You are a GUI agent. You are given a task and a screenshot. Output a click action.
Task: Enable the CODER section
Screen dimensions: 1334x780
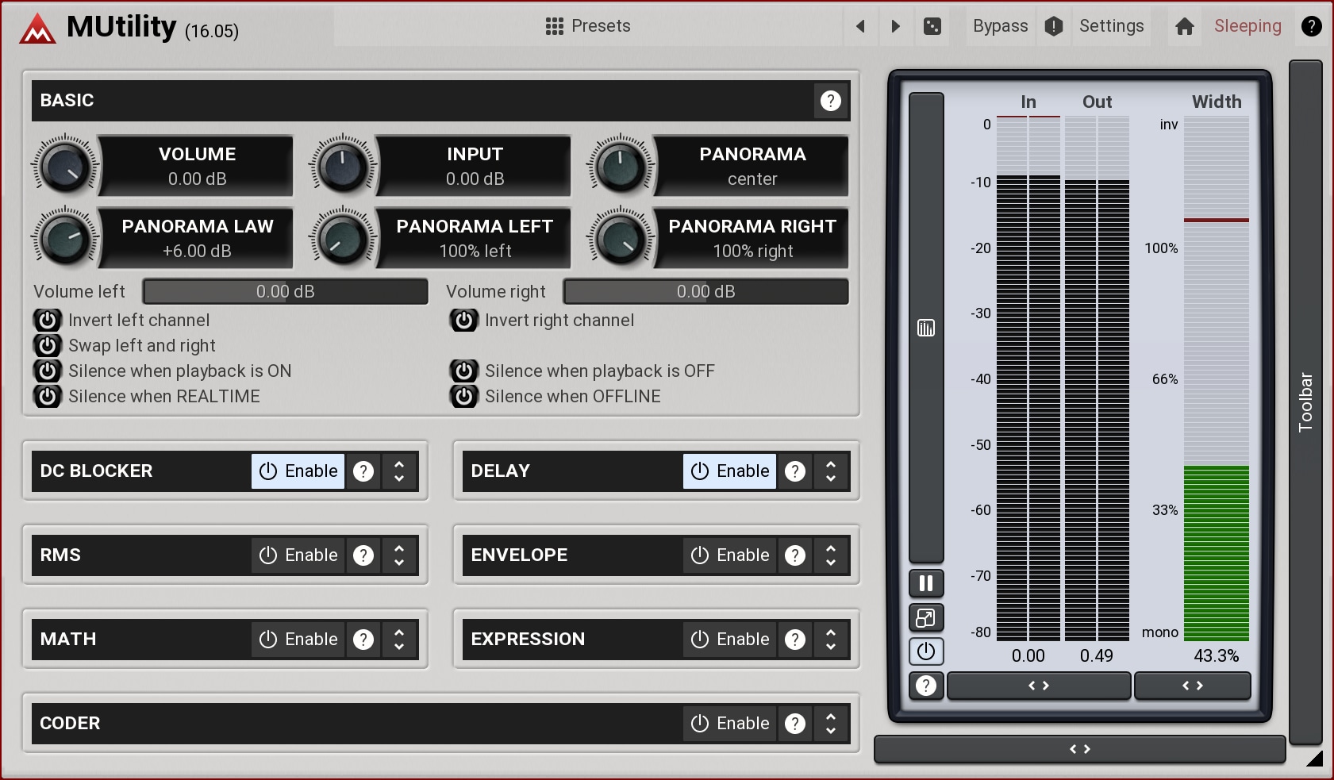pyautogui.click(x=730, y=724)
